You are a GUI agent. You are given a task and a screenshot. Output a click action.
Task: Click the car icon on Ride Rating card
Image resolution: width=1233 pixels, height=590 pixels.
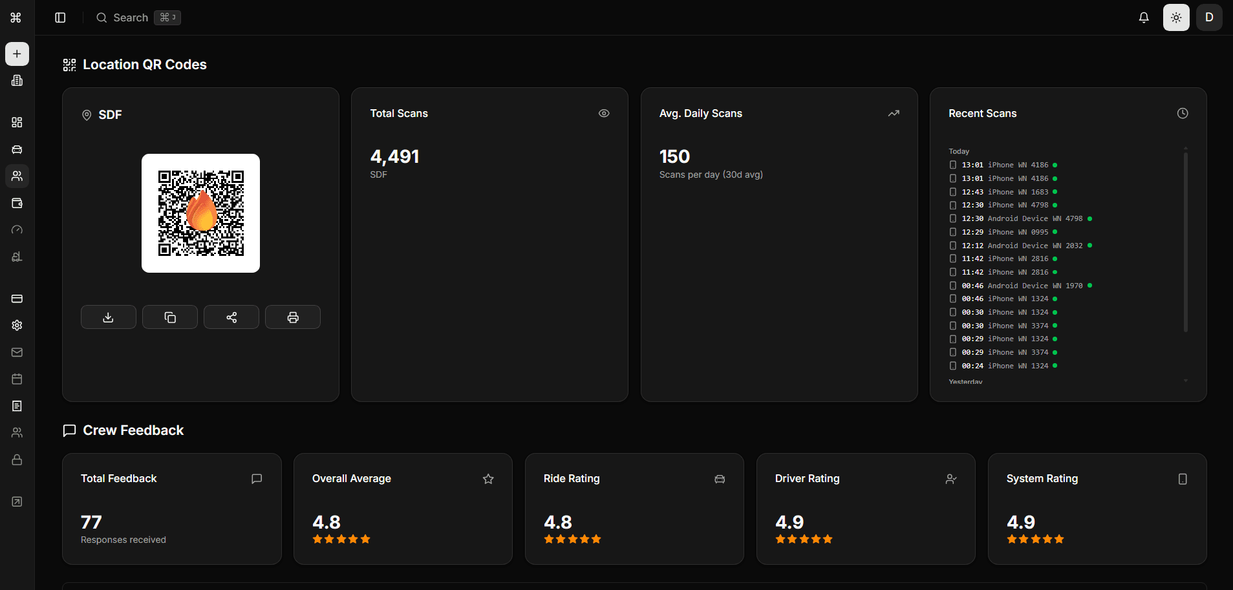point(720,479)
